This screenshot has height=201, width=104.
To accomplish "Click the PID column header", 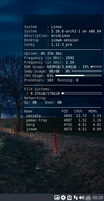I will [x=65, y=111].
